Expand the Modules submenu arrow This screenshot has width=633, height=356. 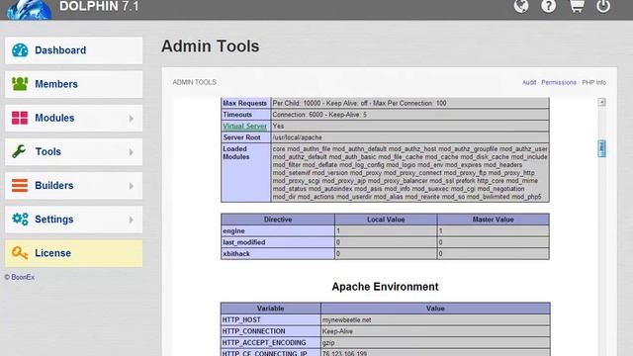[132, 119]
